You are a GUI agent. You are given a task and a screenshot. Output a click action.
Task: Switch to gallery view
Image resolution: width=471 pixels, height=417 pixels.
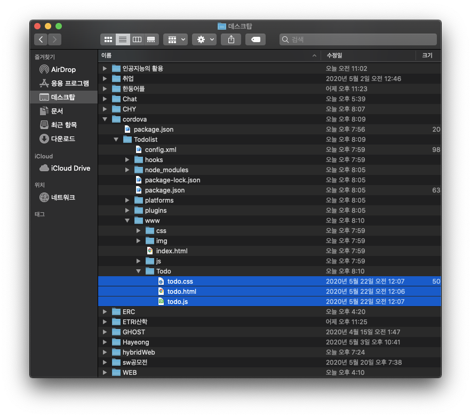151,39
